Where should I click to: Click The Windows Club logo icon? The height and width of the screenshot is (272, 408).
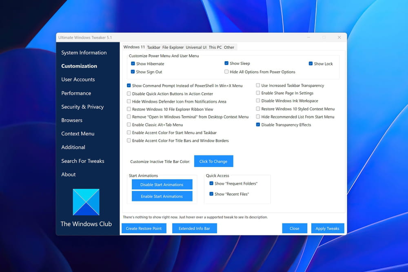coord(86,202)
